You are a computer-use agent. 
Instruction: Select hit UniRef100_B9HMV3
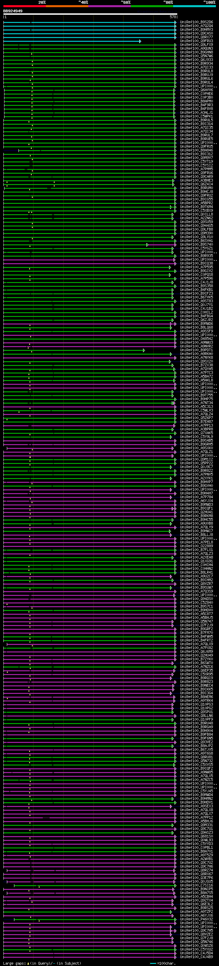click(196, 29)
